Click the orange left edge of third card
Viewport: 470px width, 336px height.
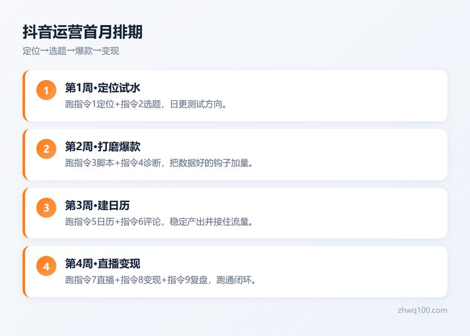(24, 213)
